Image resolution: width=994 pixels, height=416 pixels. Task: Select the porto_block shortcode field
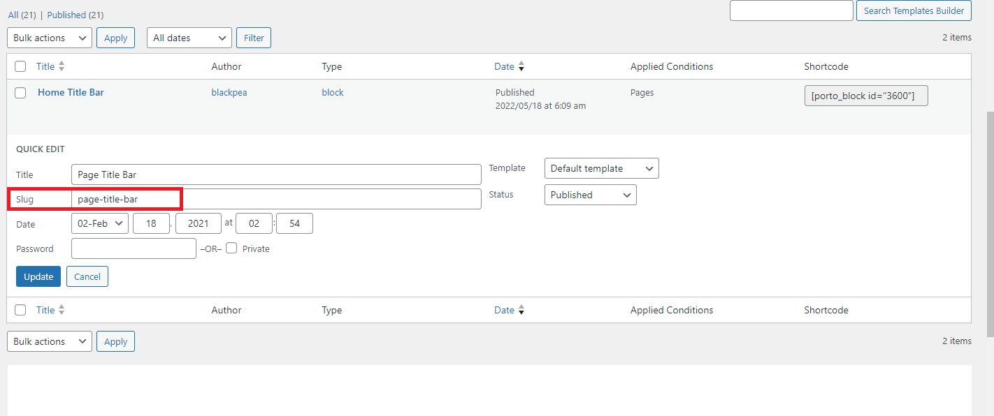pyautogui.click(x=866, y=96)
